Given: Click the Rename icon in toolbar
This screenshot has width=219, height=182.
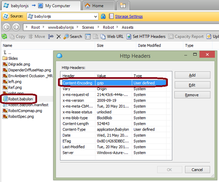Looking at the screenshot, I should click(51, 36).
